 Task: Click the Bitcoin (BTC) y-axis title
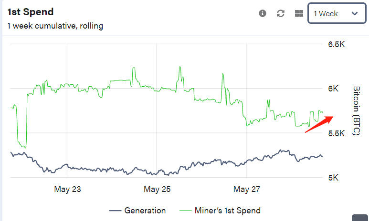356,110
